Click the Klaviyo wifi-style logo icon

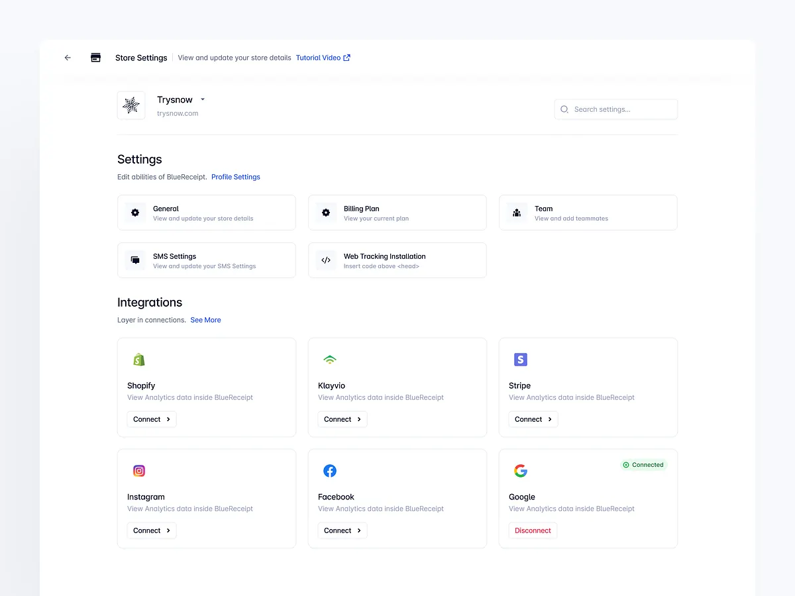pos(330,360)
